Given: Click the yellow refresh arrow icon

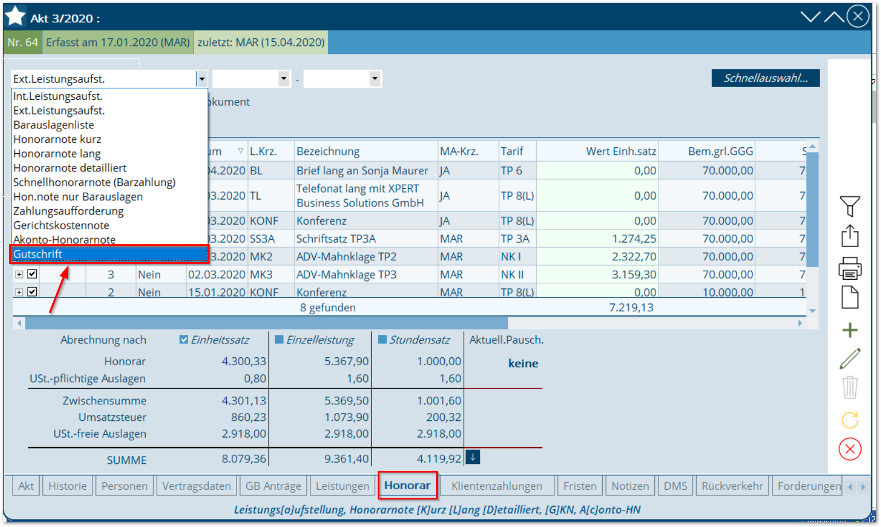Looking at the screenshot, I should [x=850, y=420].
